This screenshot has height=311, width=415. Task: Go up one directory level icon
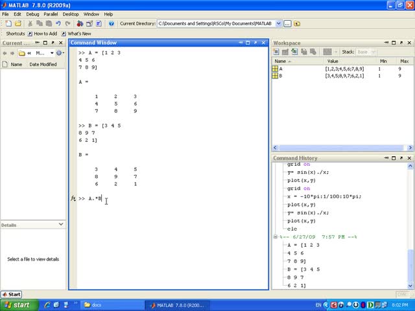coord(297,23)
